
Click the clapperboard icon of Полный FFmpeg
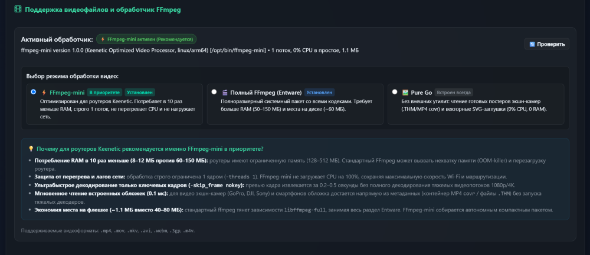point(225,92)
